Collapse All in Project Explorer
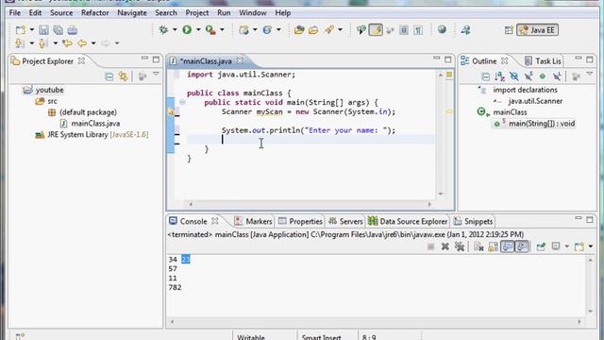The width and height of the screenshot is (604, 340). [109, 76]
